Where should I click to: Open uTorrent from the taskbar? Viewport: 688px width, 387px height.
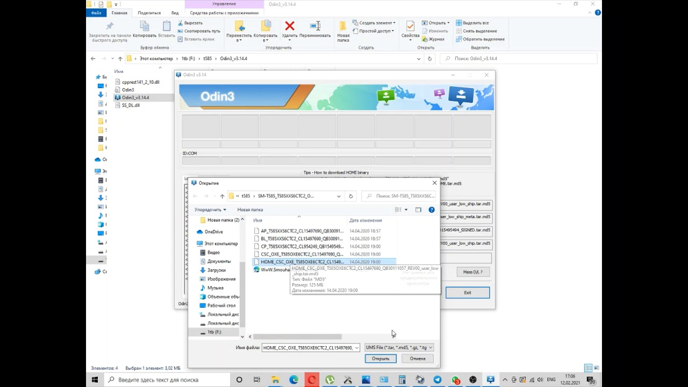(329, 380)
